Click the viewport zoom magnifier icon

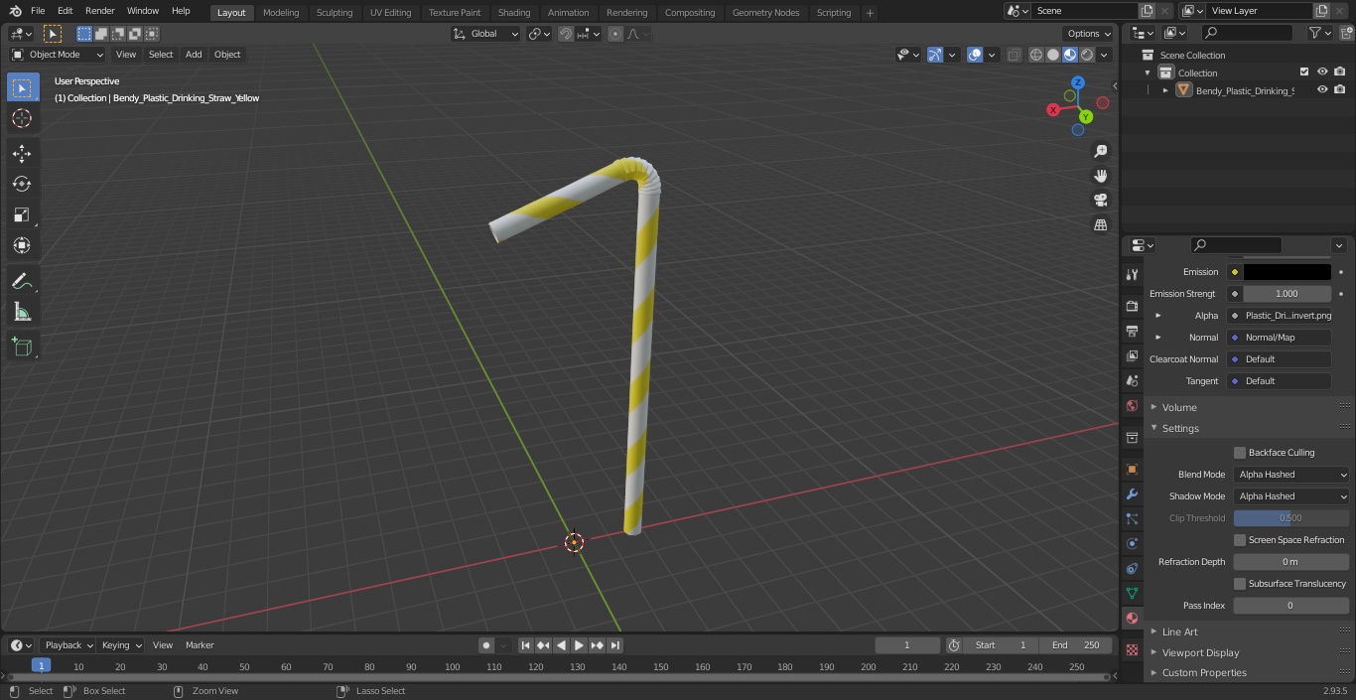tap(1100, 151)
